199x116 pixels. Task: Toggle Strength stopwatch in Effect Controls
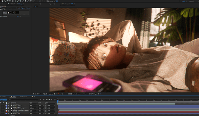[2, 16]
